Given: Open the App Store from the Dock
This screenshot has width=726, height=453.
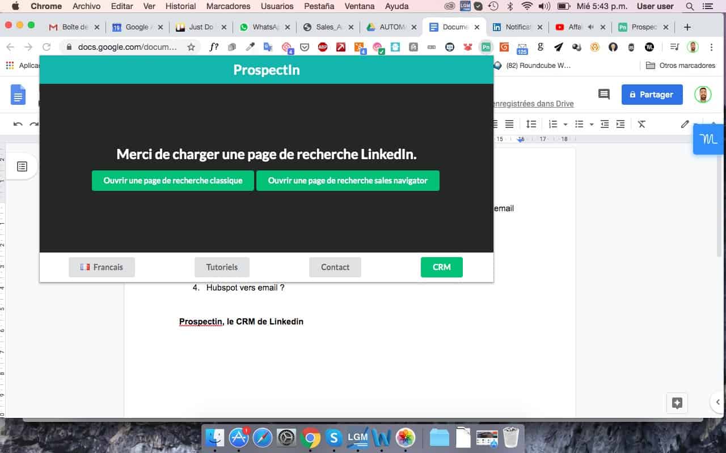Looking at the screenshot, I should point(239,437).
